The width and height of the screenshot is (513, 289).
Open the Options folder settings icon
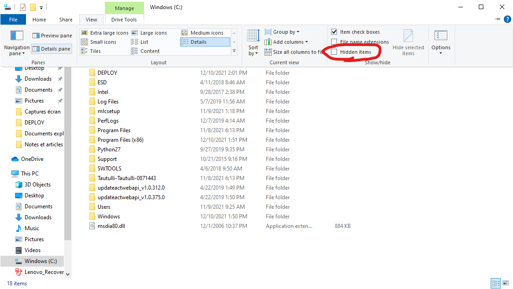point(440,36)
